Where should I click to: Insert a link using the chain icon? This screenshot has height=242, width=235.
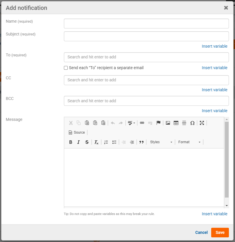142,123
